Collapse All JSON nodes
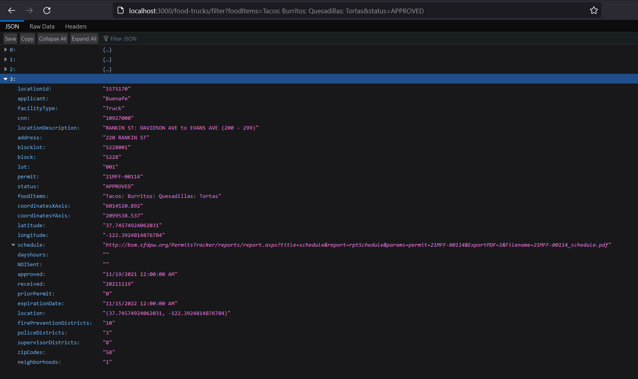This screenshot has height=379, width=638. coord(53,39)
